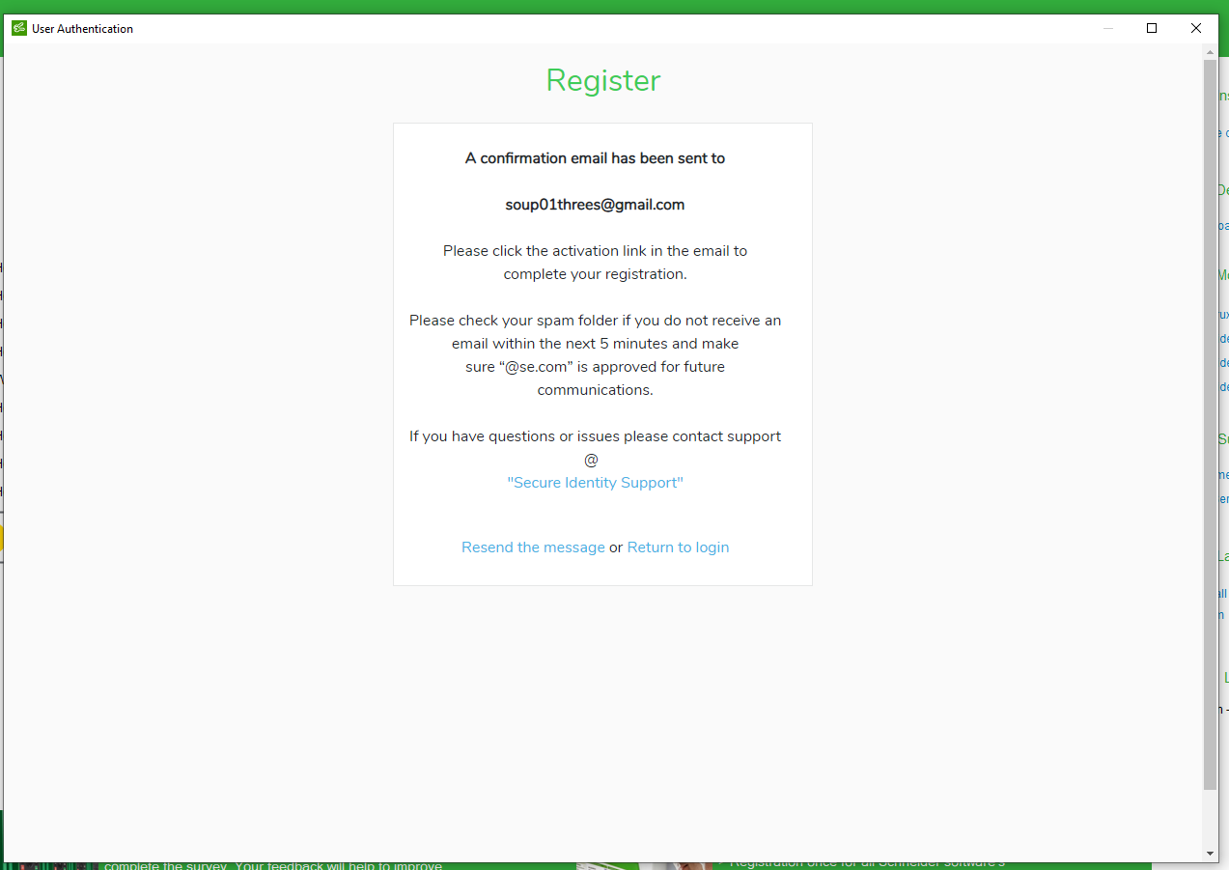Image resolution: width=1229 pixels, height=870 pixels.
Task: Return to login page link
Action: tap(678, 547)
